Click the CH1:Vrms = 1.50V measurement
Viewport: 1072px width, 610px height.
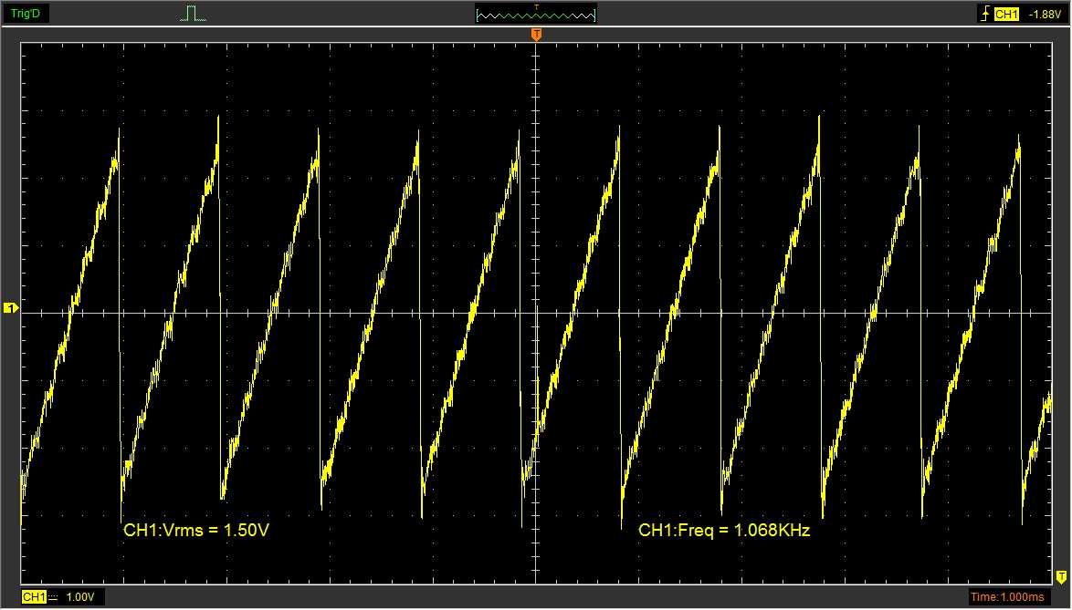196,530
